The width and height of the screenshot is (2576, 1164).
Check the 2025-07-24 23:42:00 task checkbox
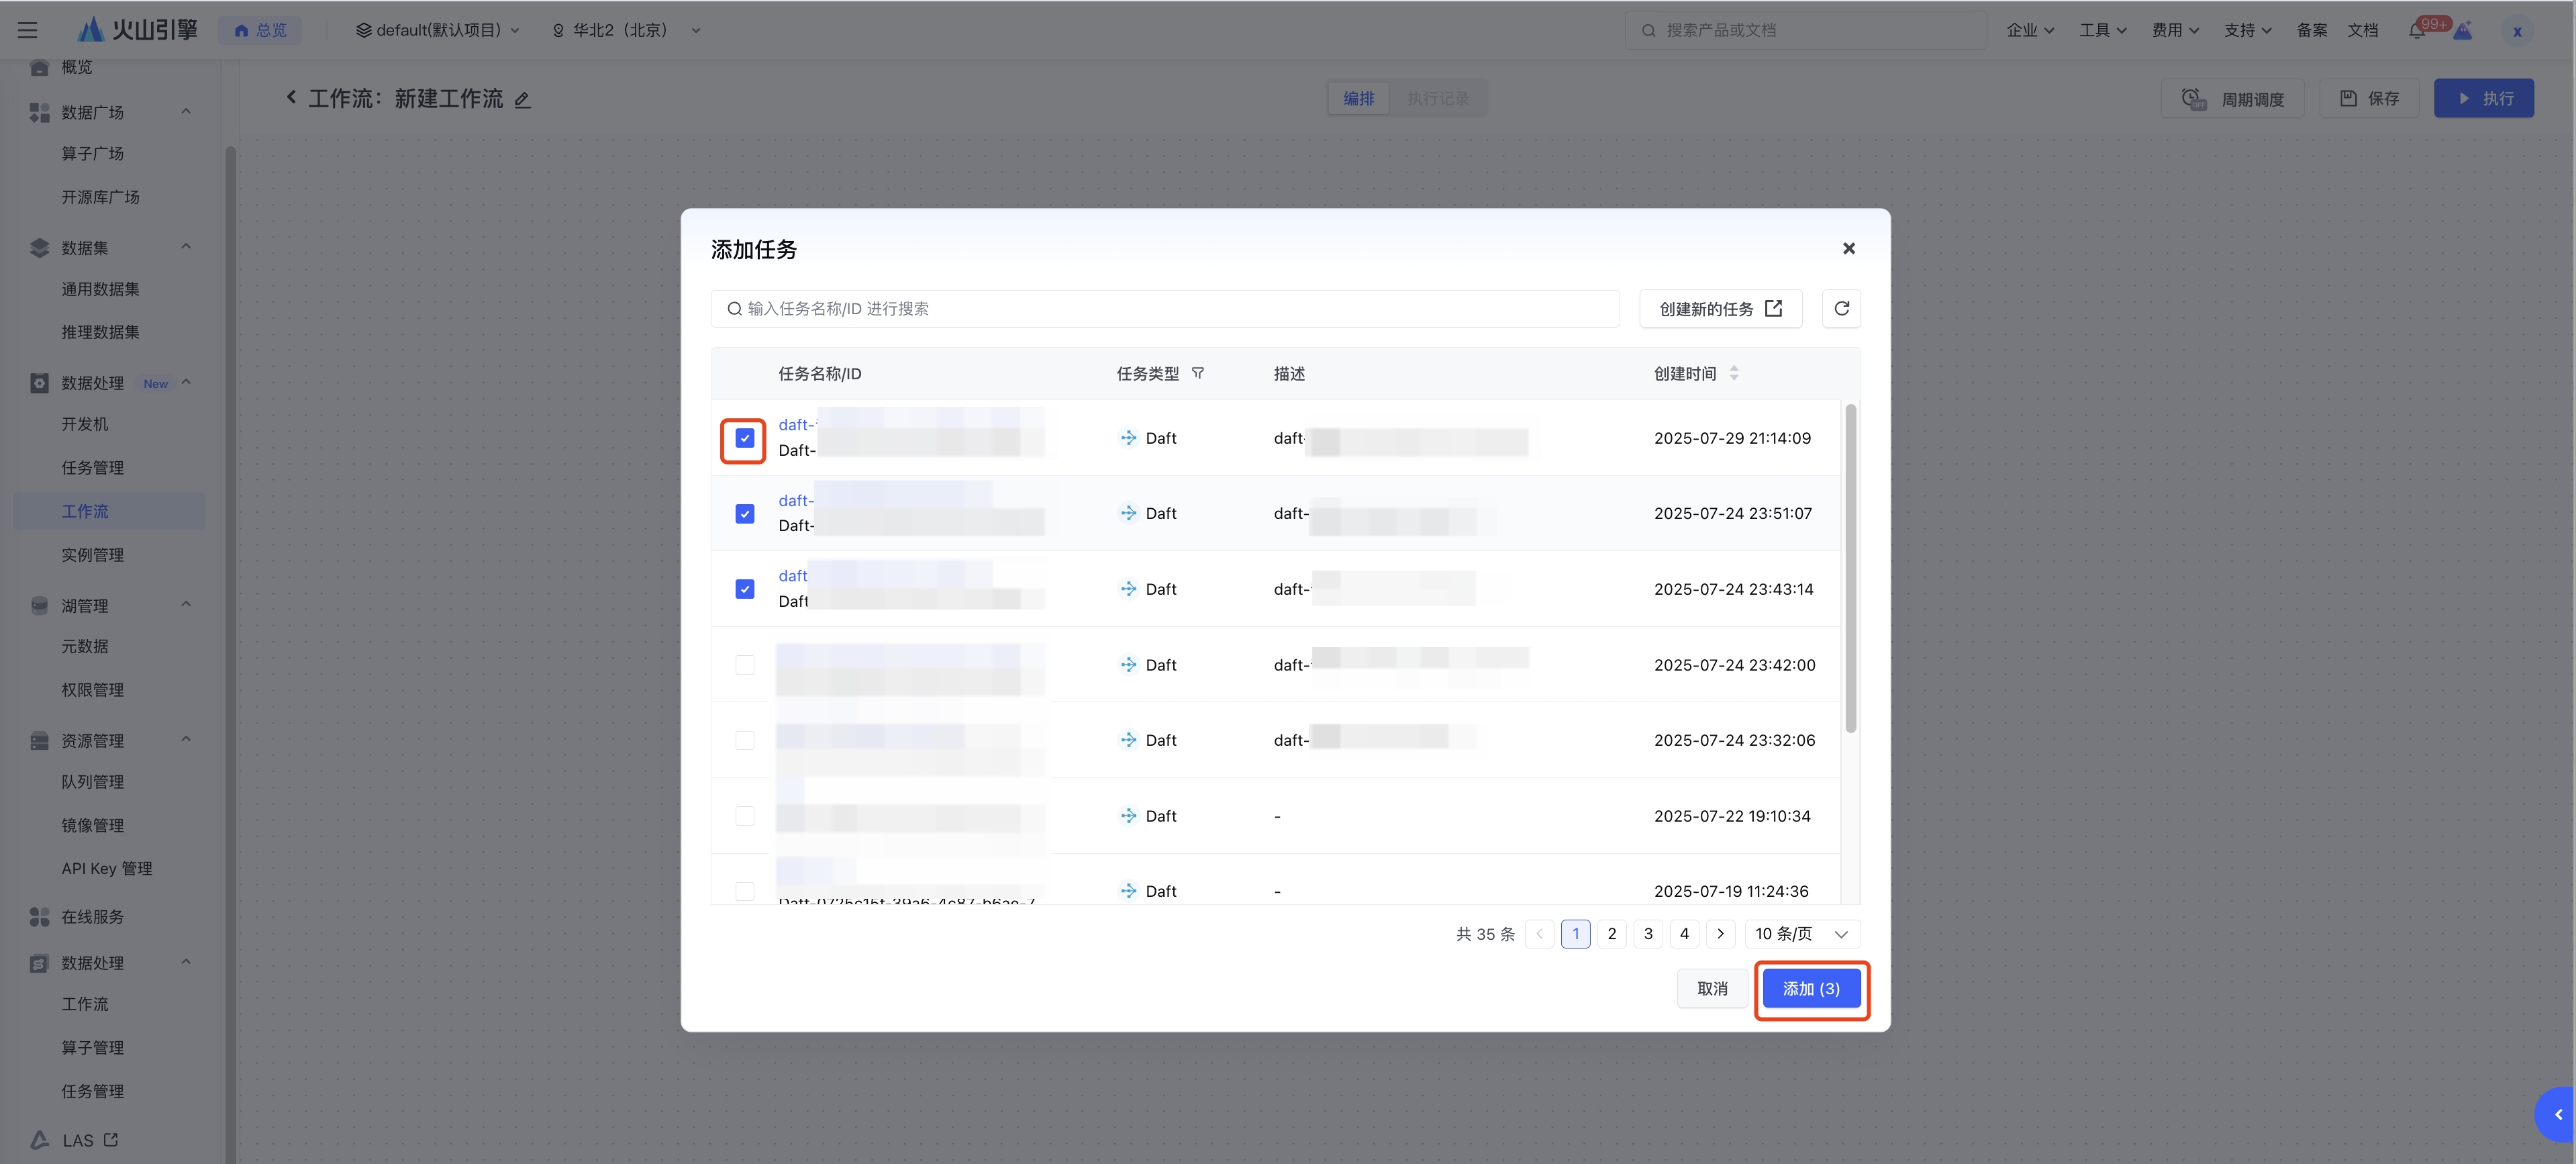click(744, 665)
